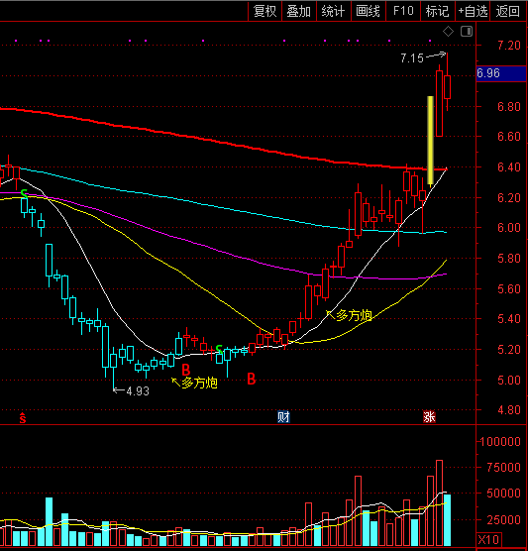The height and width of the screenshot is (551, 528).
Task: Open the 复权 adjustment menu
Action: (x=264, y=11)
